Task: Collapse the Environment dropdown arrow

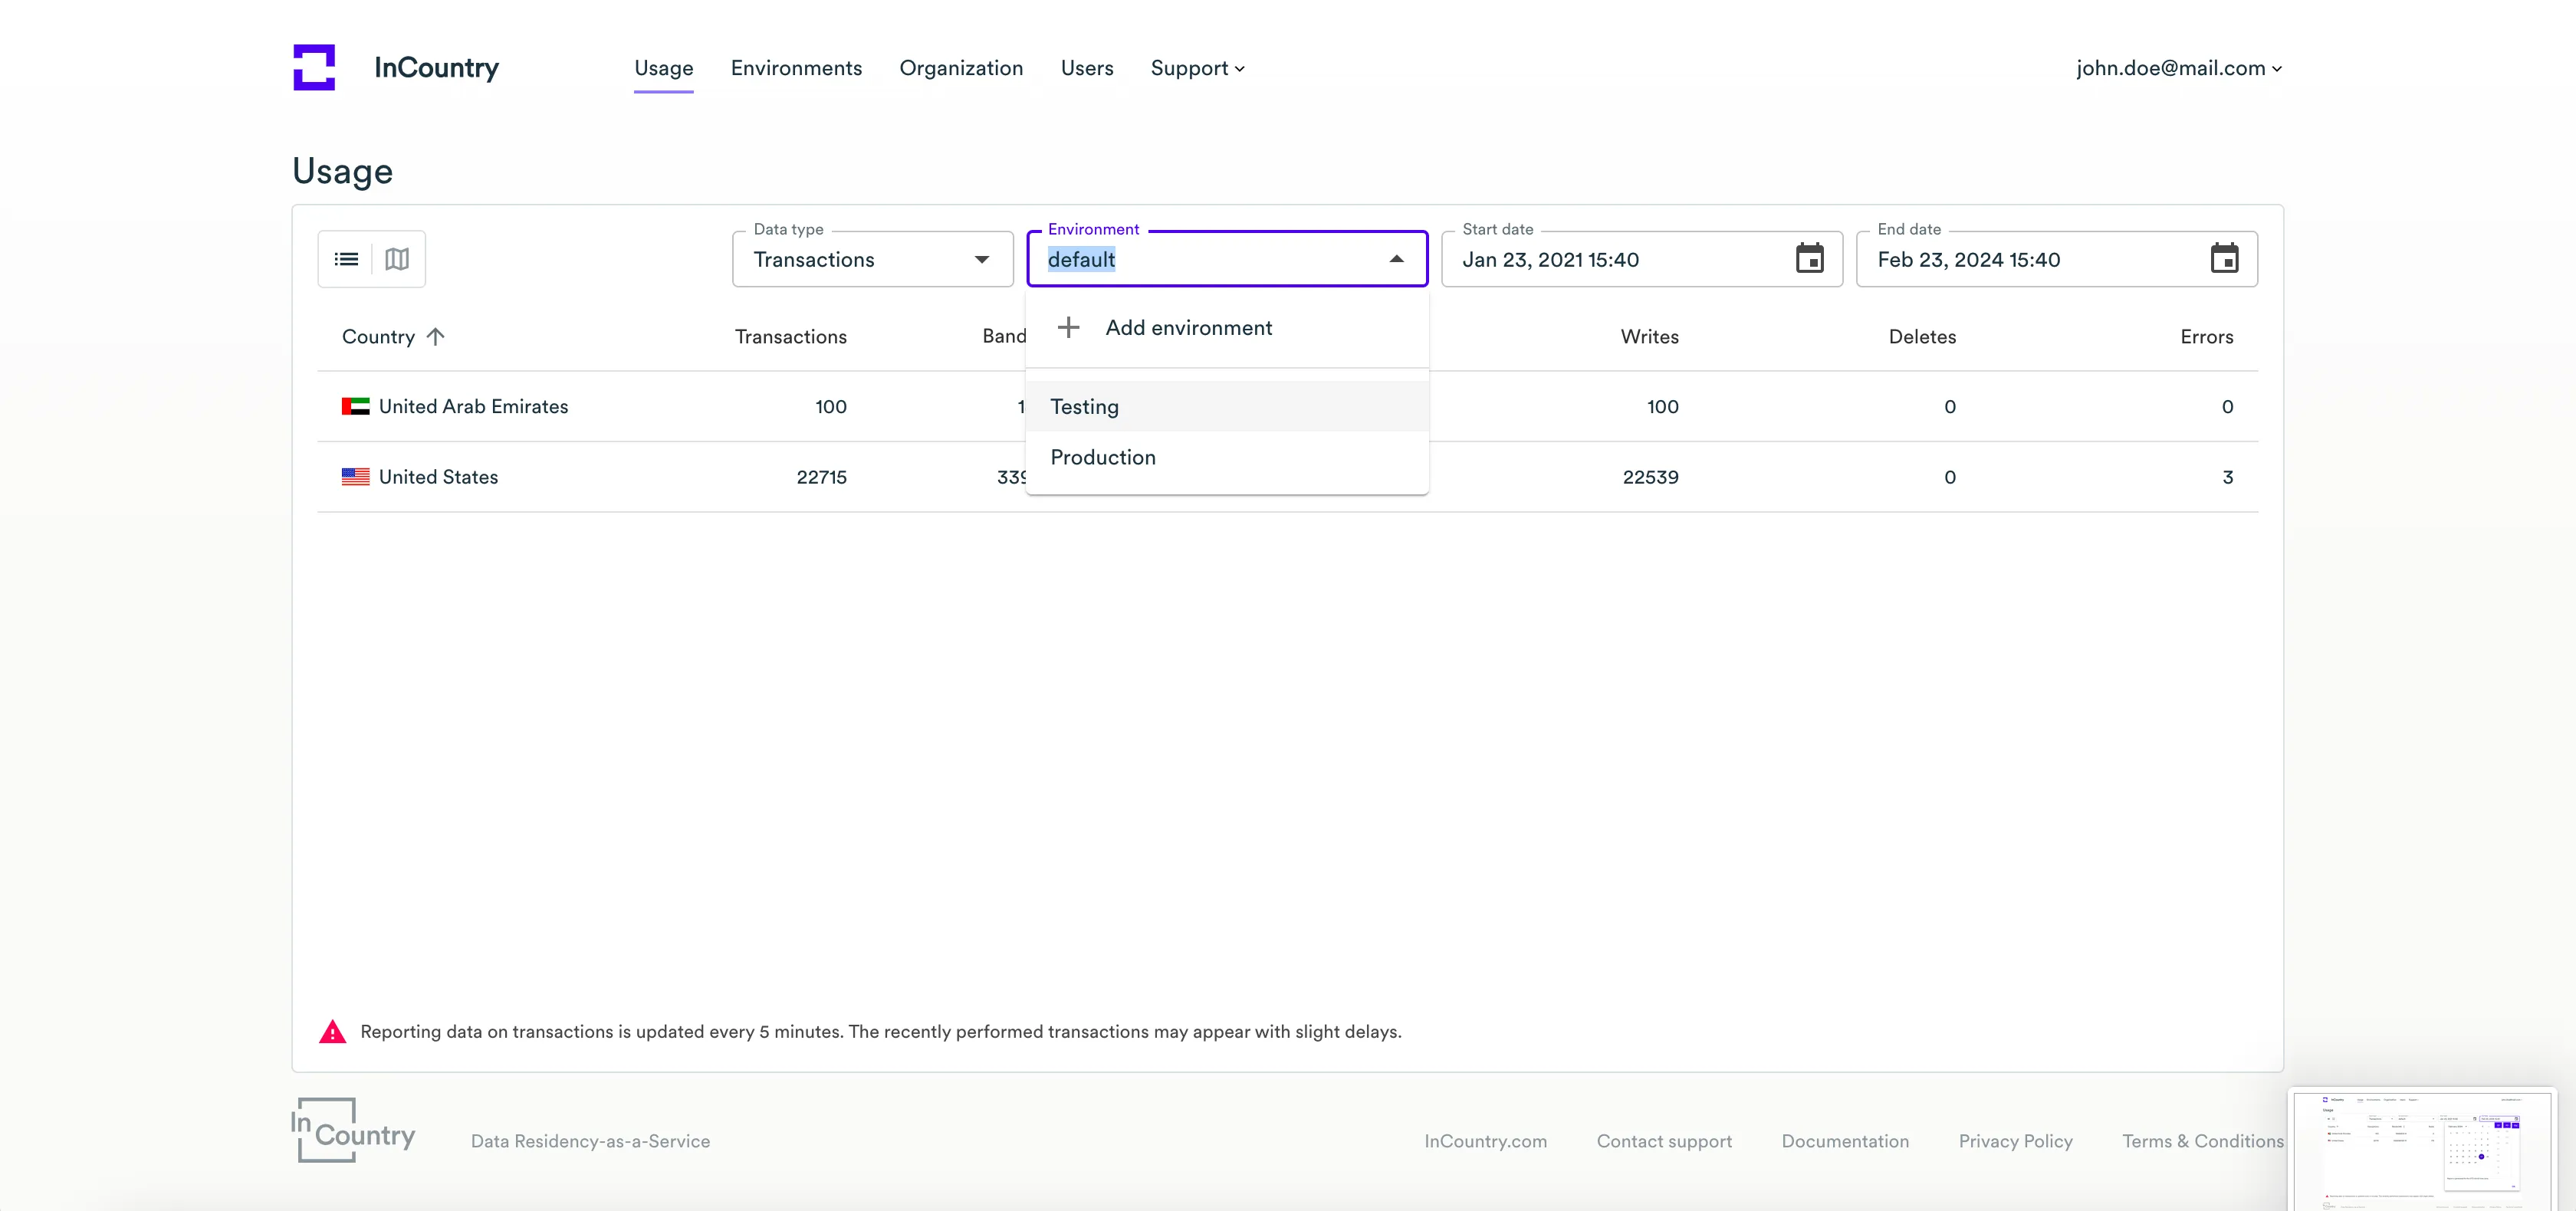Action: point(1396,260)
